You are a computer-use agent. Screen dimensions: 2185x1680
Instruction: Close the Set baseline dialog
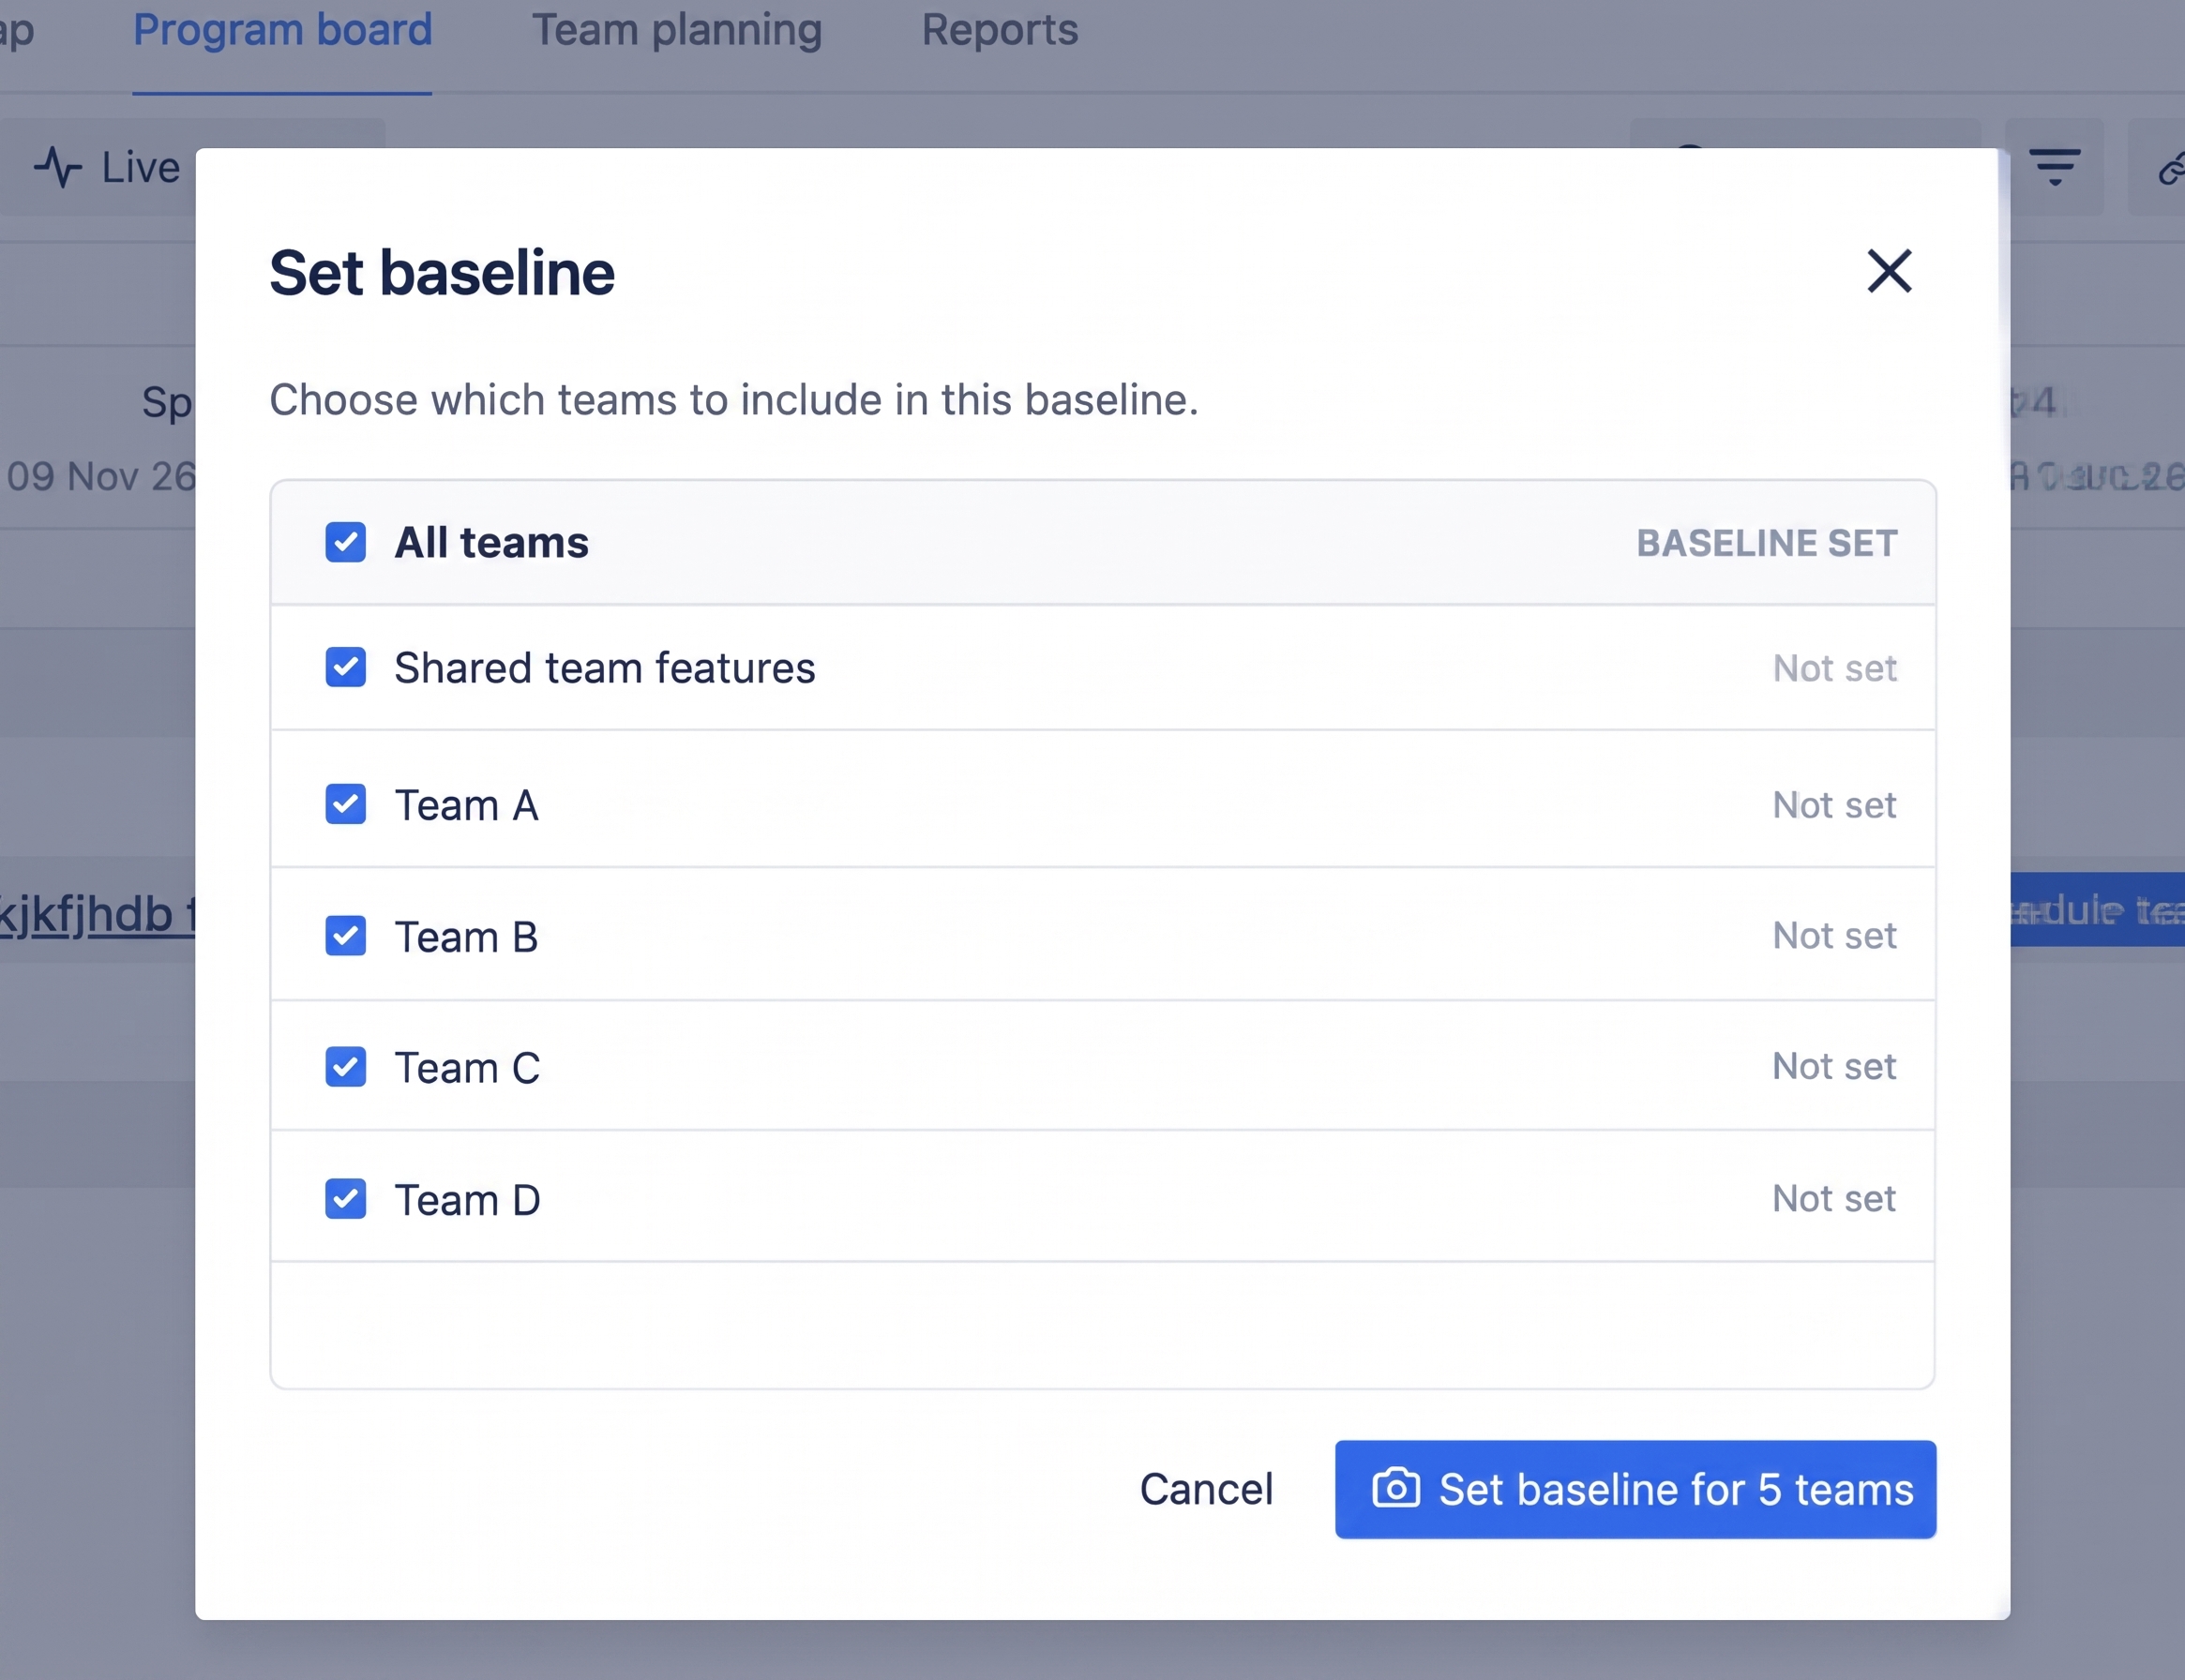pyautogui.click(x=1889, y=271)
